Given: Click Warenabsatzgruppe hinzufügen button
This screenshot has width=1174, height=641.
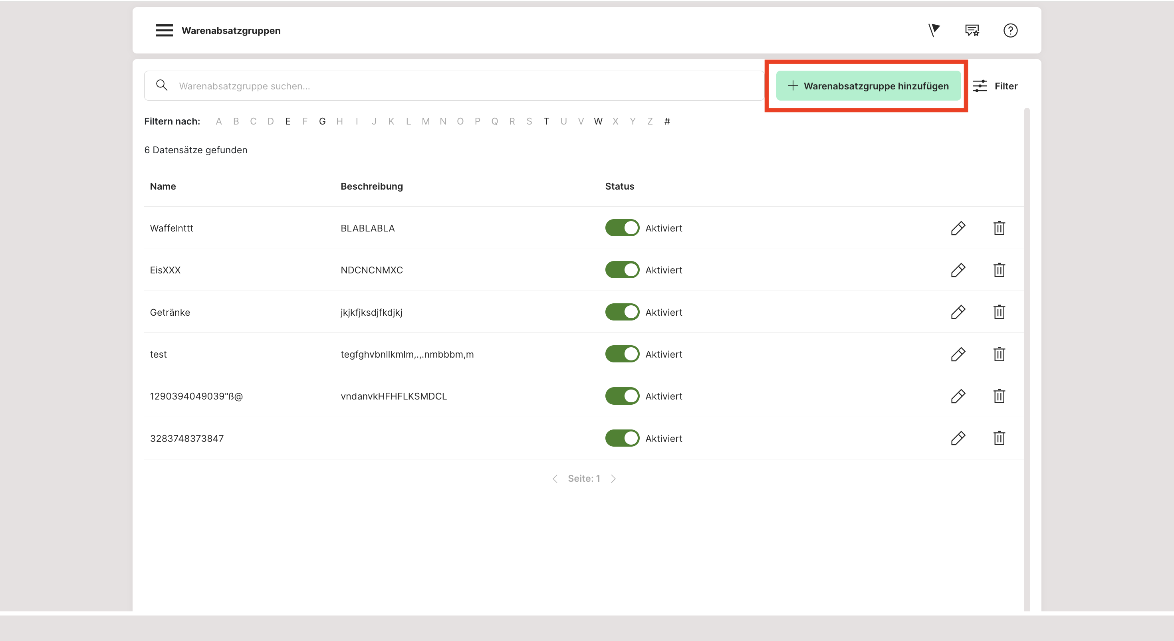Looking at the screenshot, I should point(868,86).
